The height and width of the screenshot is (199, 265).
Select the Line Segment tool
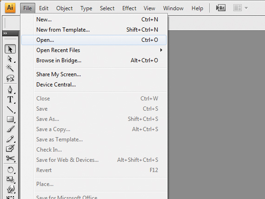tap(10, 109)
